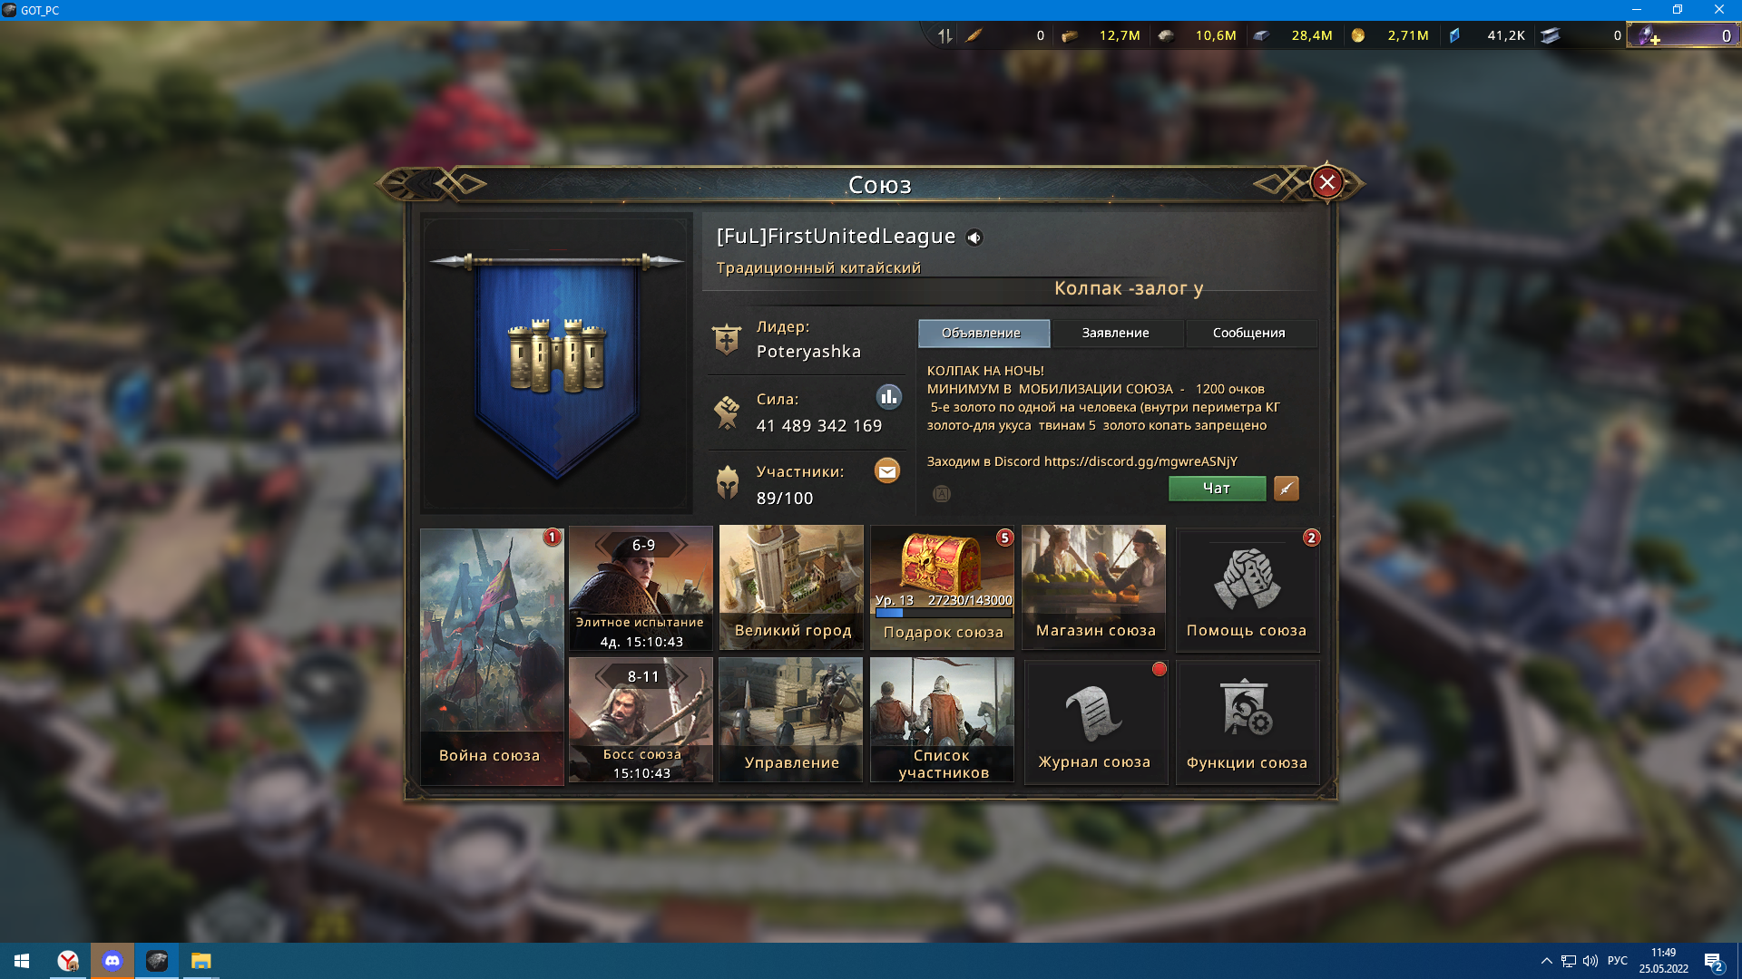Open Война союза banner thumbnail
The width and height of the screenshot is (1742, 979).
click(492, 656)
